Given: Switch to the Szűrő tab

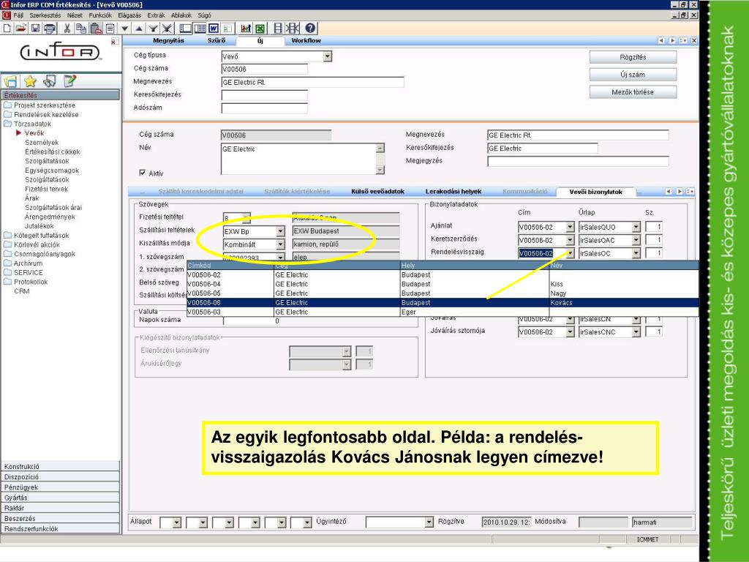Looking at the screenshot, I should tap(217, 41).
